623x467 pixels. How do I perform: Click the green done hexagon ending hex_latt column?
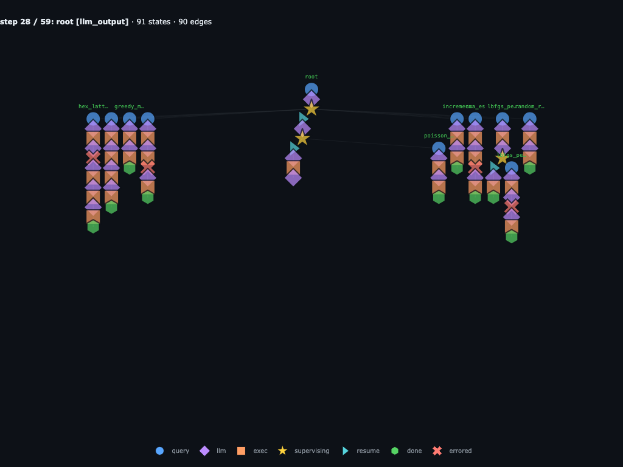point(93,227)
